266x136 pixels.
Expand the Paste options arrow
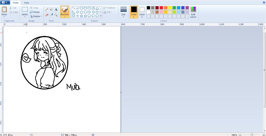[x=4, y=17]
